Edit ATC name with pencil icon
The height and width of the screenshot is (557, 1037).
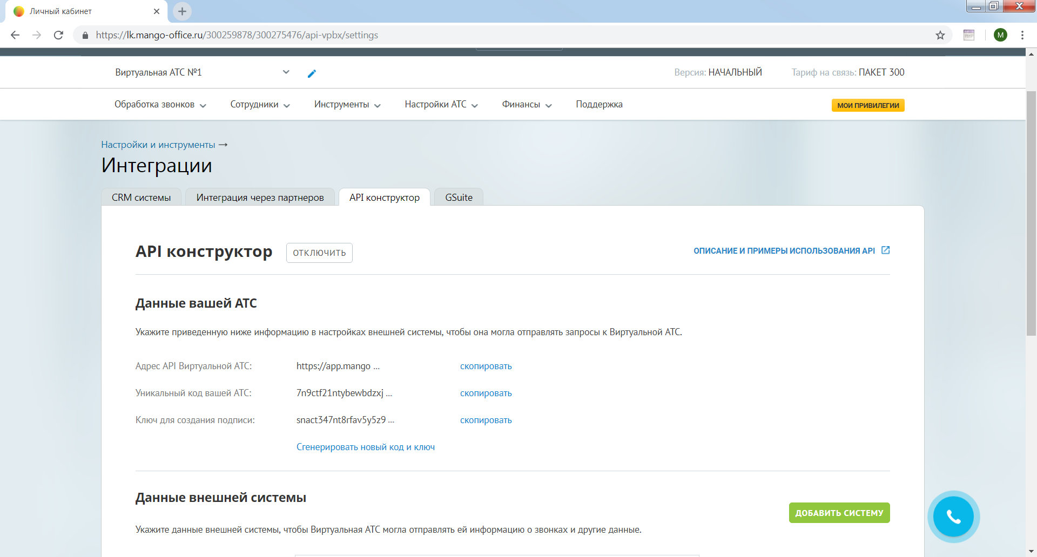pos(312,73)
